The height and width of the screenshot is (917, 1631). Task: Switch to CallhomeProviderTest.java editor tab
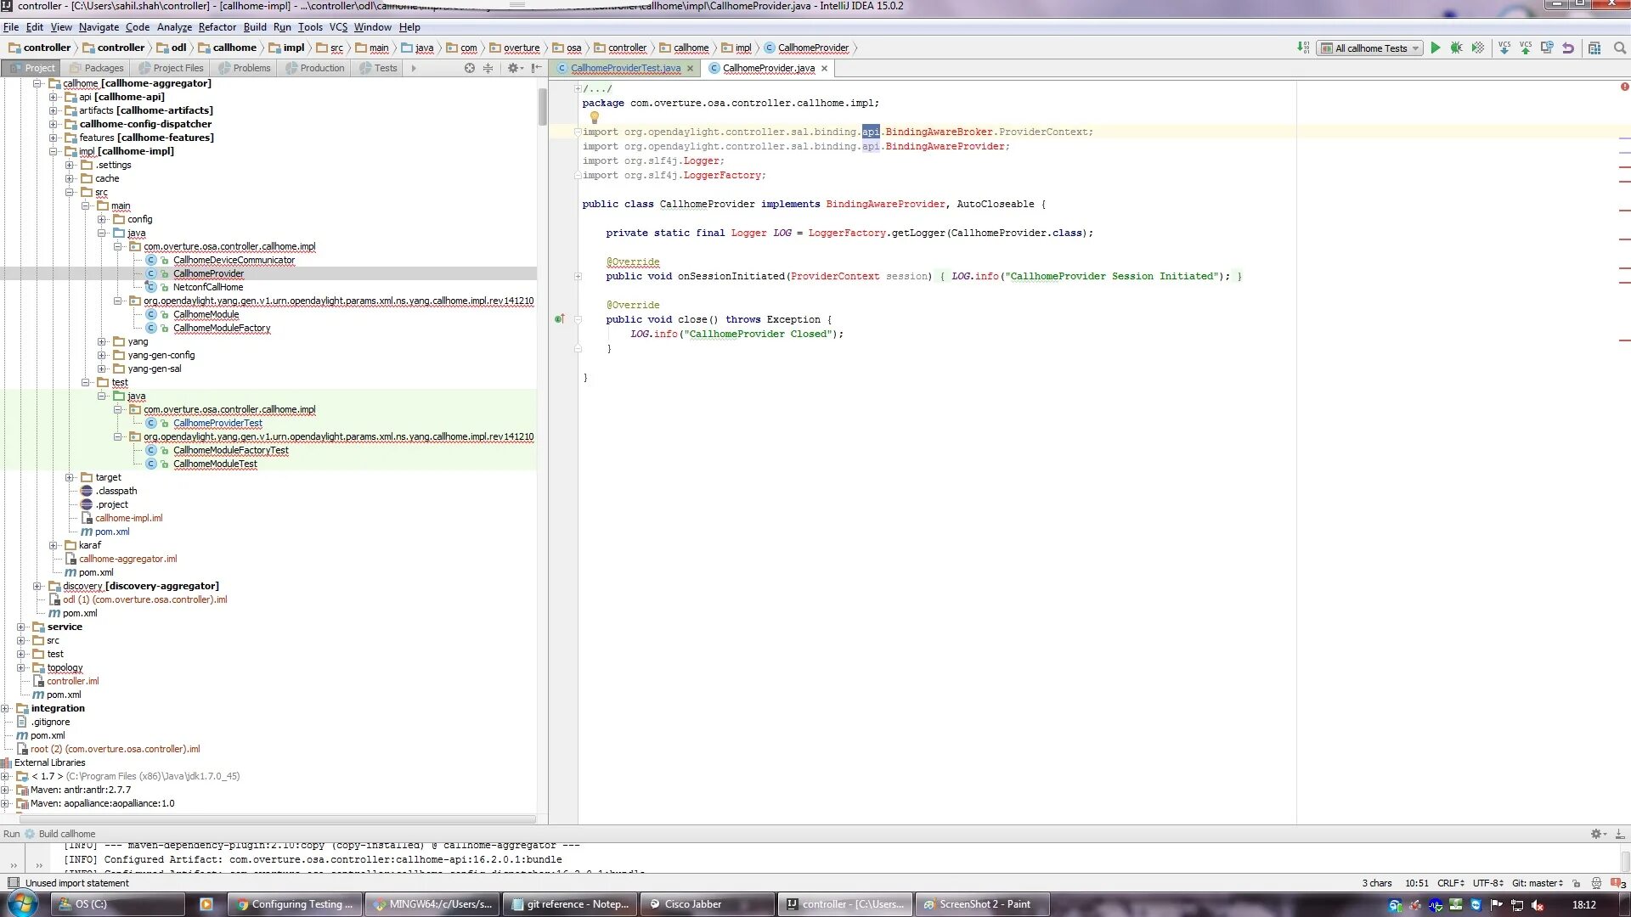click(625, 68)
